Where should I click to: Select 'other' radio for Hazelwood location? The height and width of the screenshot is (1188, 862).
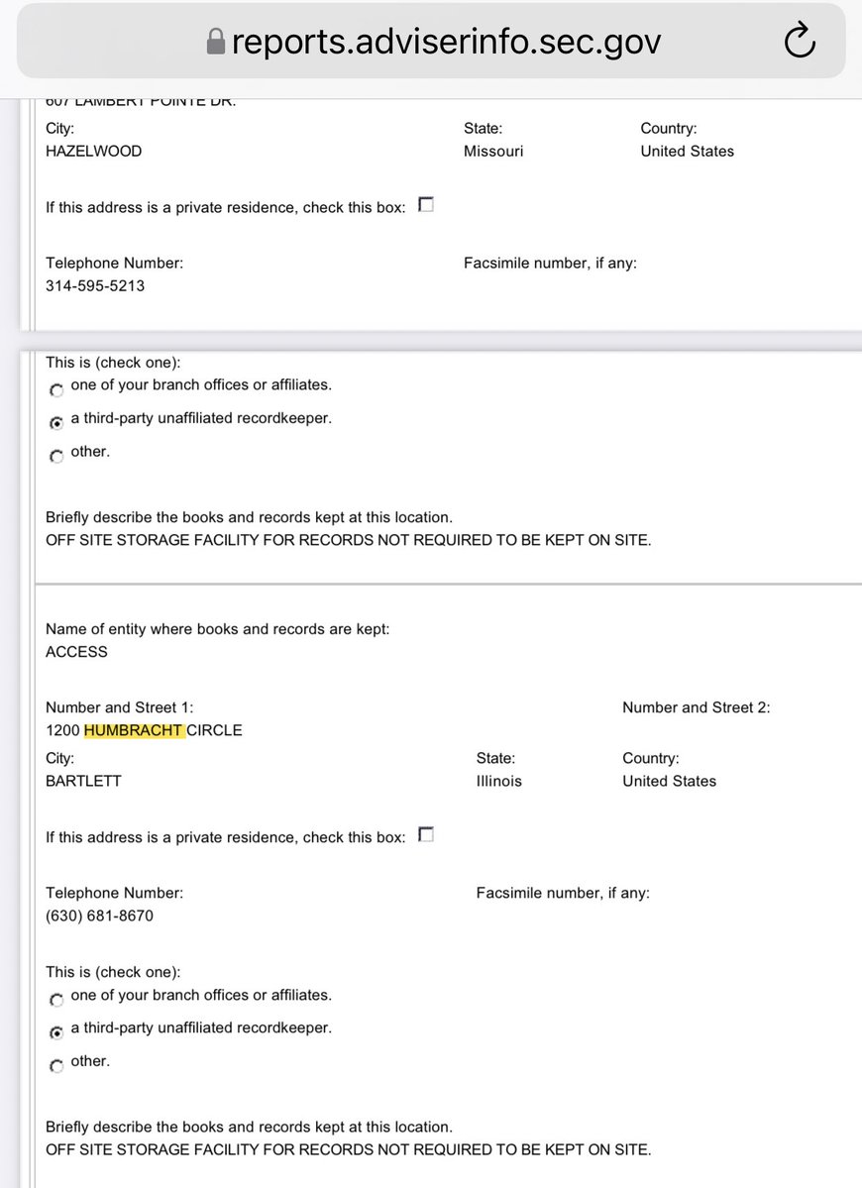pyautogui.click(x=56, y=456)
